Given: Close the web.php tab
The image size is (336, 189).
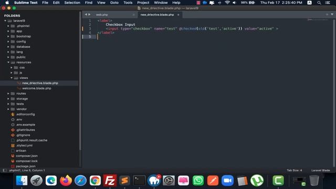Looking at the screenshot, I should 133,15.
